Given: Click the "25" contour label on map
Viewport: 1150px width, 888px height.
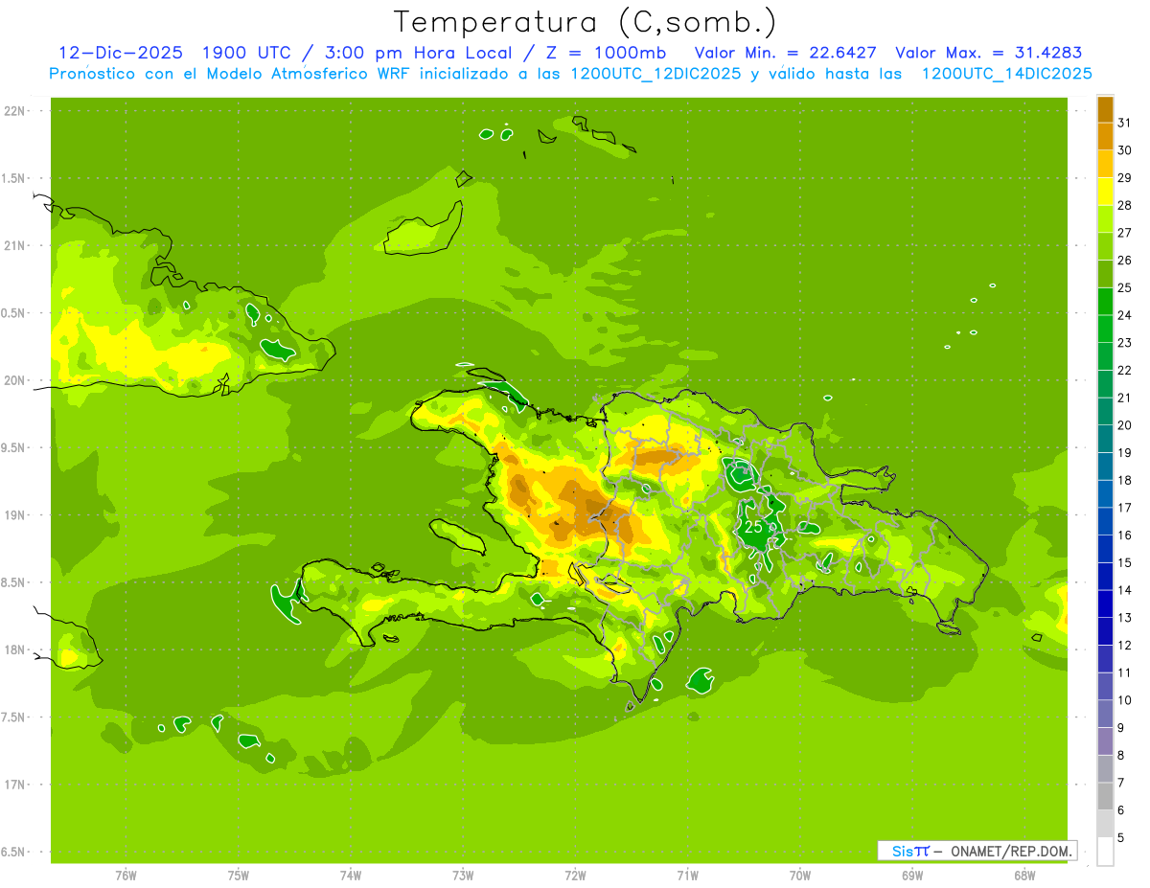Looking at the screenshot, I should pos(753,527).
